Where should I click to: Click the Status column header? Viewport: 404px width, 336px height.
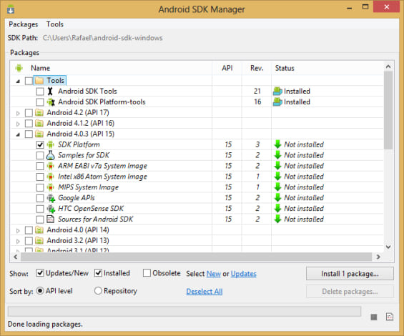(x=285, y=68)
